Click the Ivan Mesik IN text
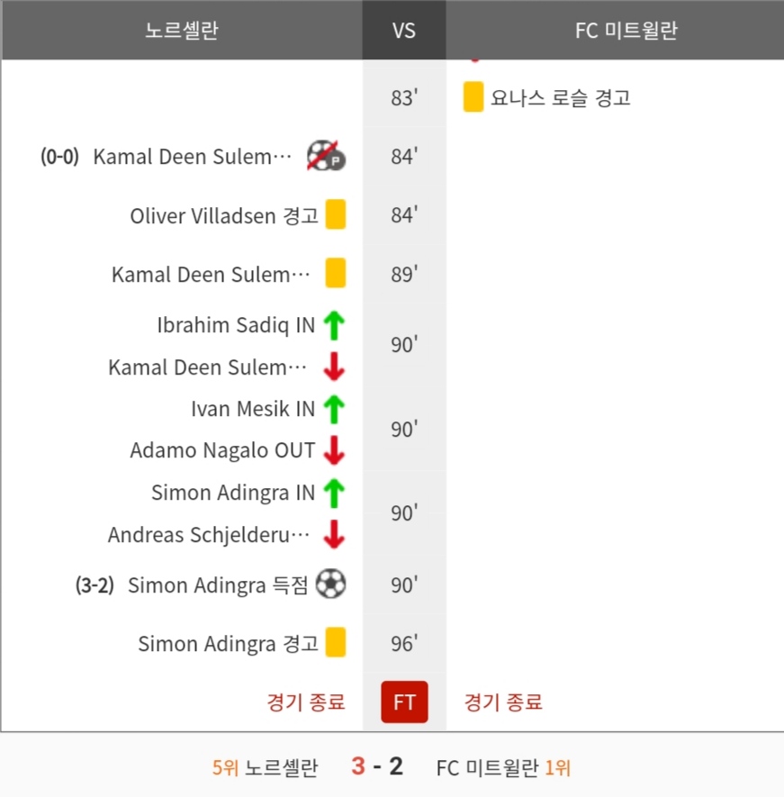This screenshot has height=797, width=784. [x=253, y=409]
